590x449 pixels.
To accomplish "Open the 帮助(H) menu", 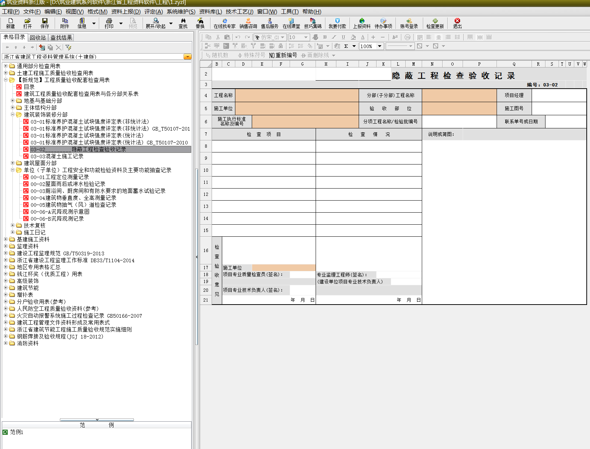I will click(x=312, y=12).
